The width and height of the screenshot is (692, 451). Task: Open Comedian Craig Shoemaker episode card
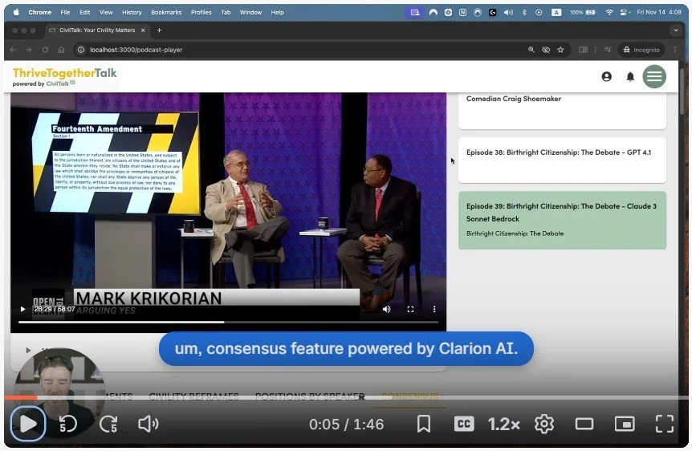562,110
